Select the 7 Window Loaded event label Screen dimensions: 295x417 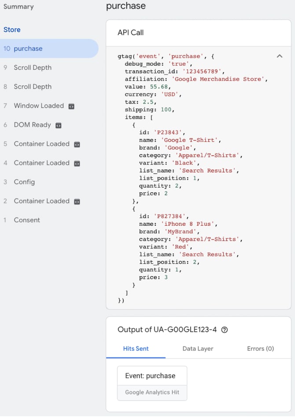pyautogui.click(x=38, y=106)
